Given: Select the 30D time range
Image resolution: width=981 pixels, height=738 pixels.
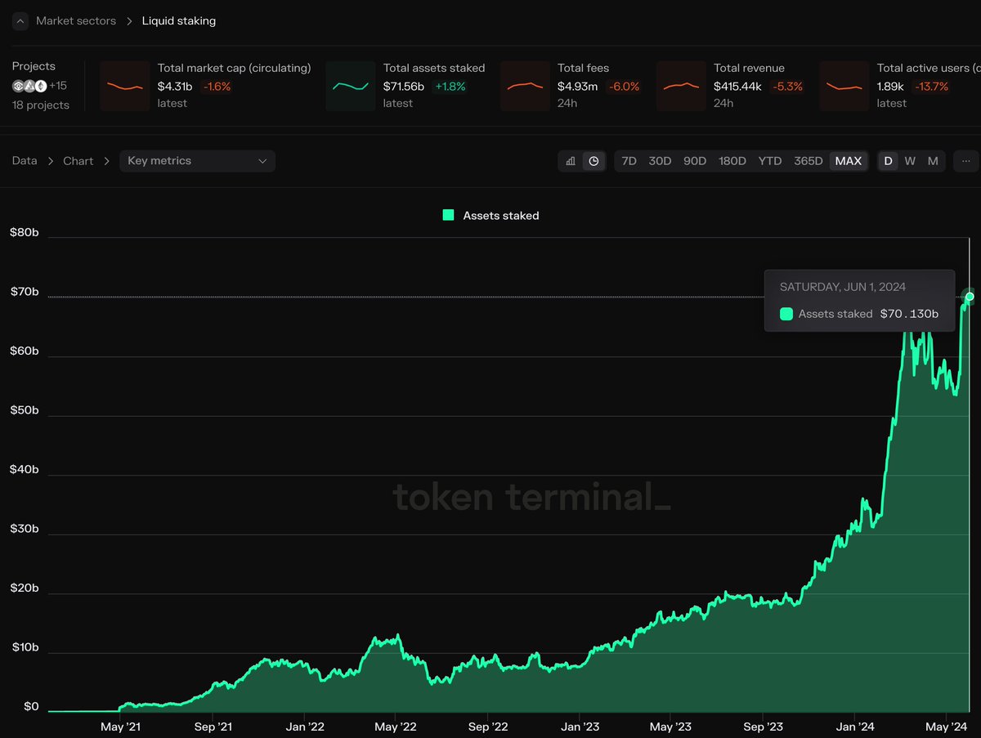Looking at the screenshot, I should tap(660, 161).
